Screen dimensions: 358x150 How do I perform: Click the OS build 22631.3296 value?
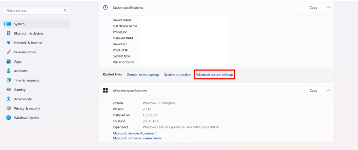[151, 121]
